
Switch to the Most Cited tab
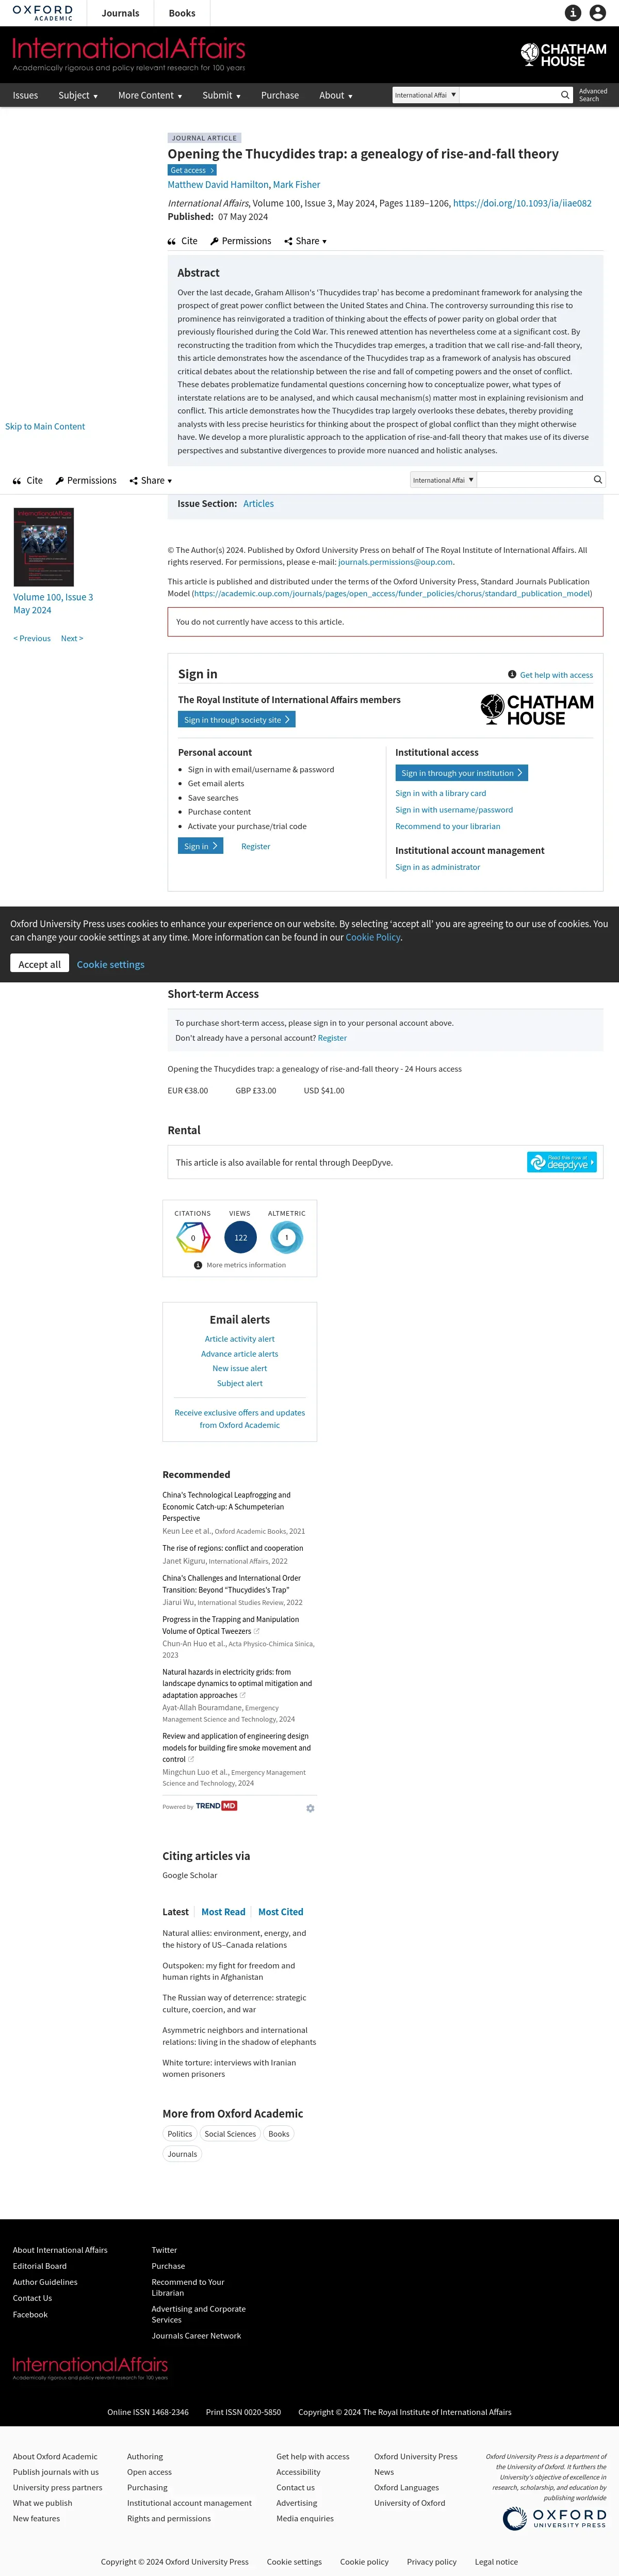pyautogui.click(x=281, y=1912)
